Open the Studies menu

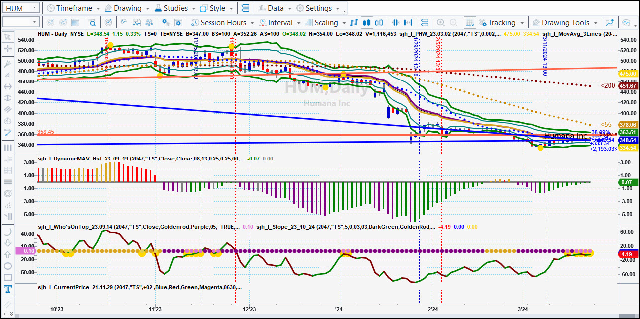coord(176,8)
